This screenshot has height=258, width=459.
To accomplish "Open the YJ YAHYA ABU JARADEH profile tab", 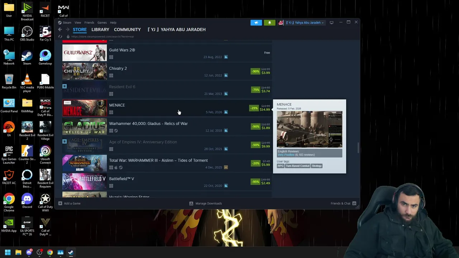I will coord(176,29).
